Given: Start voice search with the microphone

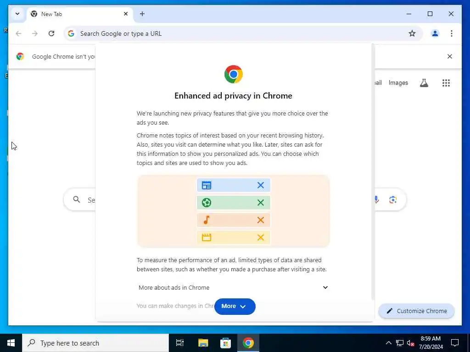Looking at the screenshot, I should pyautogui.click(x=376, y=200).
